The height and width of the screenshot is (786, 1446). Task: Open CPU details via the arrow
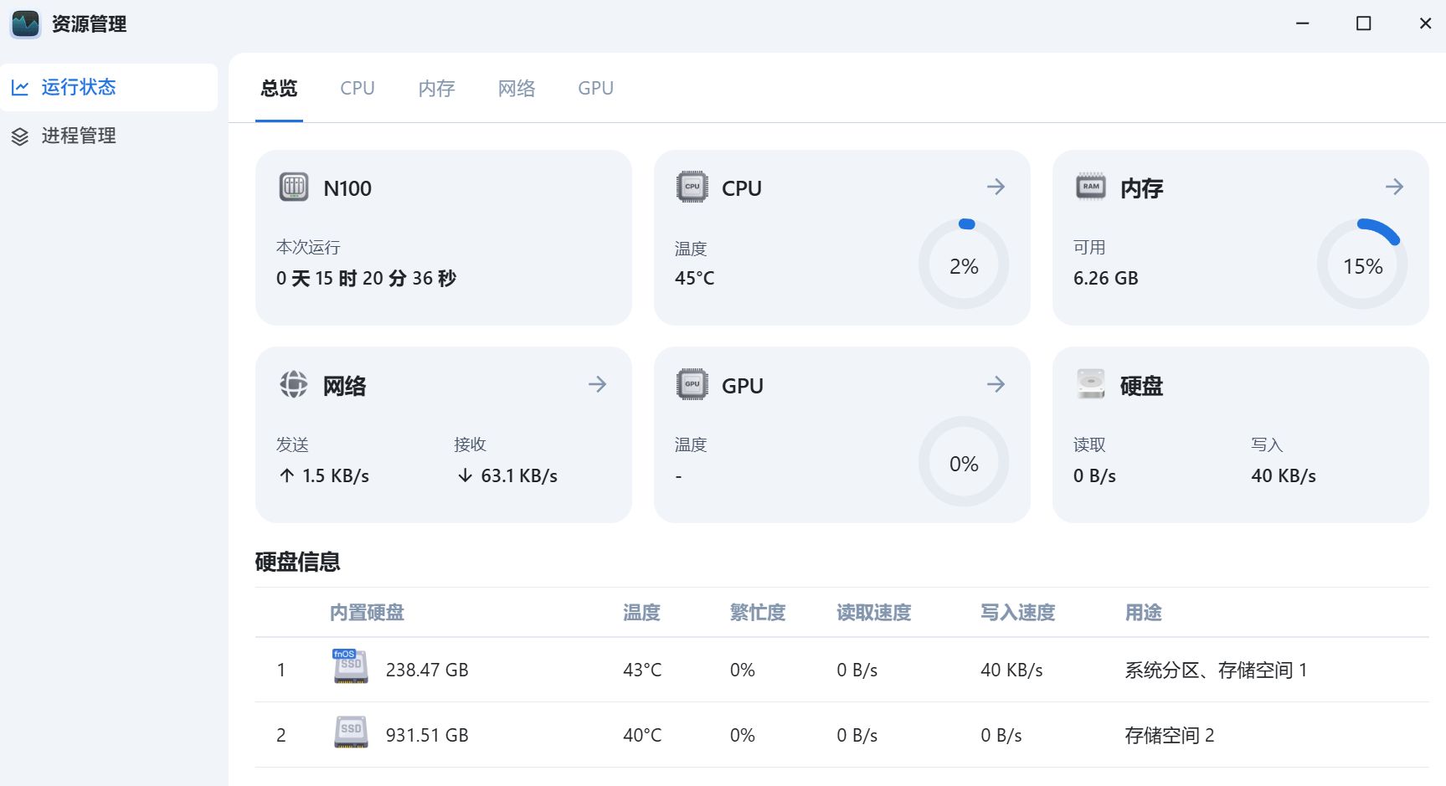(996, 187)
